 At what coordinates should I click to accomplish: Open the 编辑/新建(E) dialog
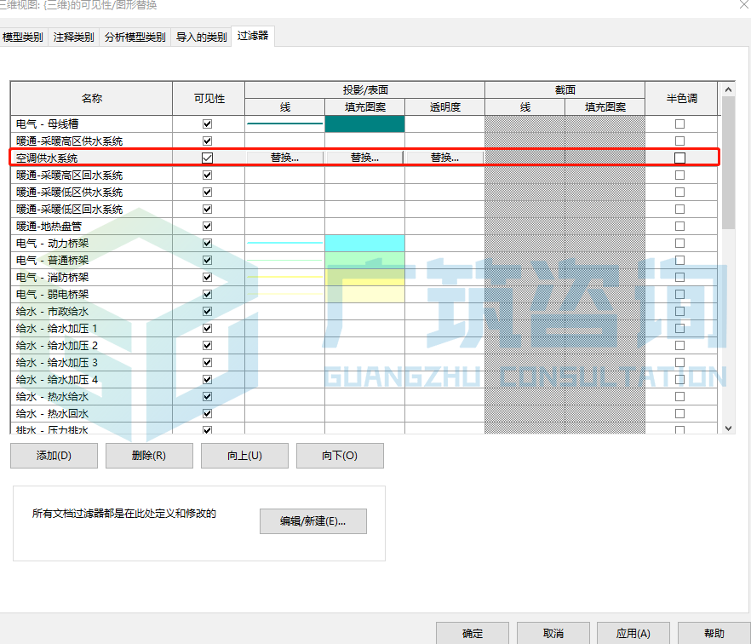click(x=312, y=521)
